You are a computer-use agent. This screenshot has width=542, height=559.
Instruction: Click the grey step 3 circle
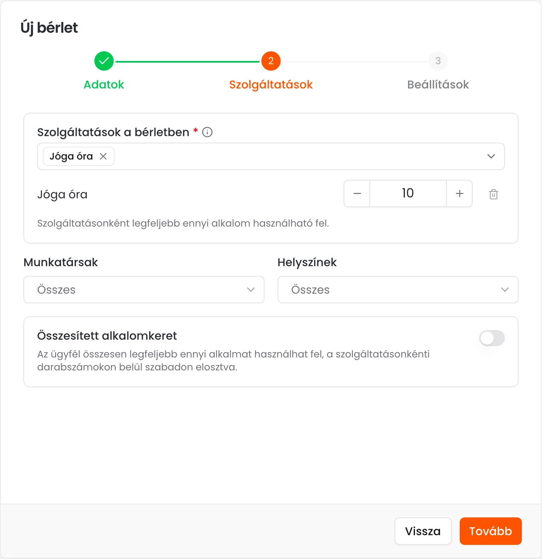(x=438, y=61)
